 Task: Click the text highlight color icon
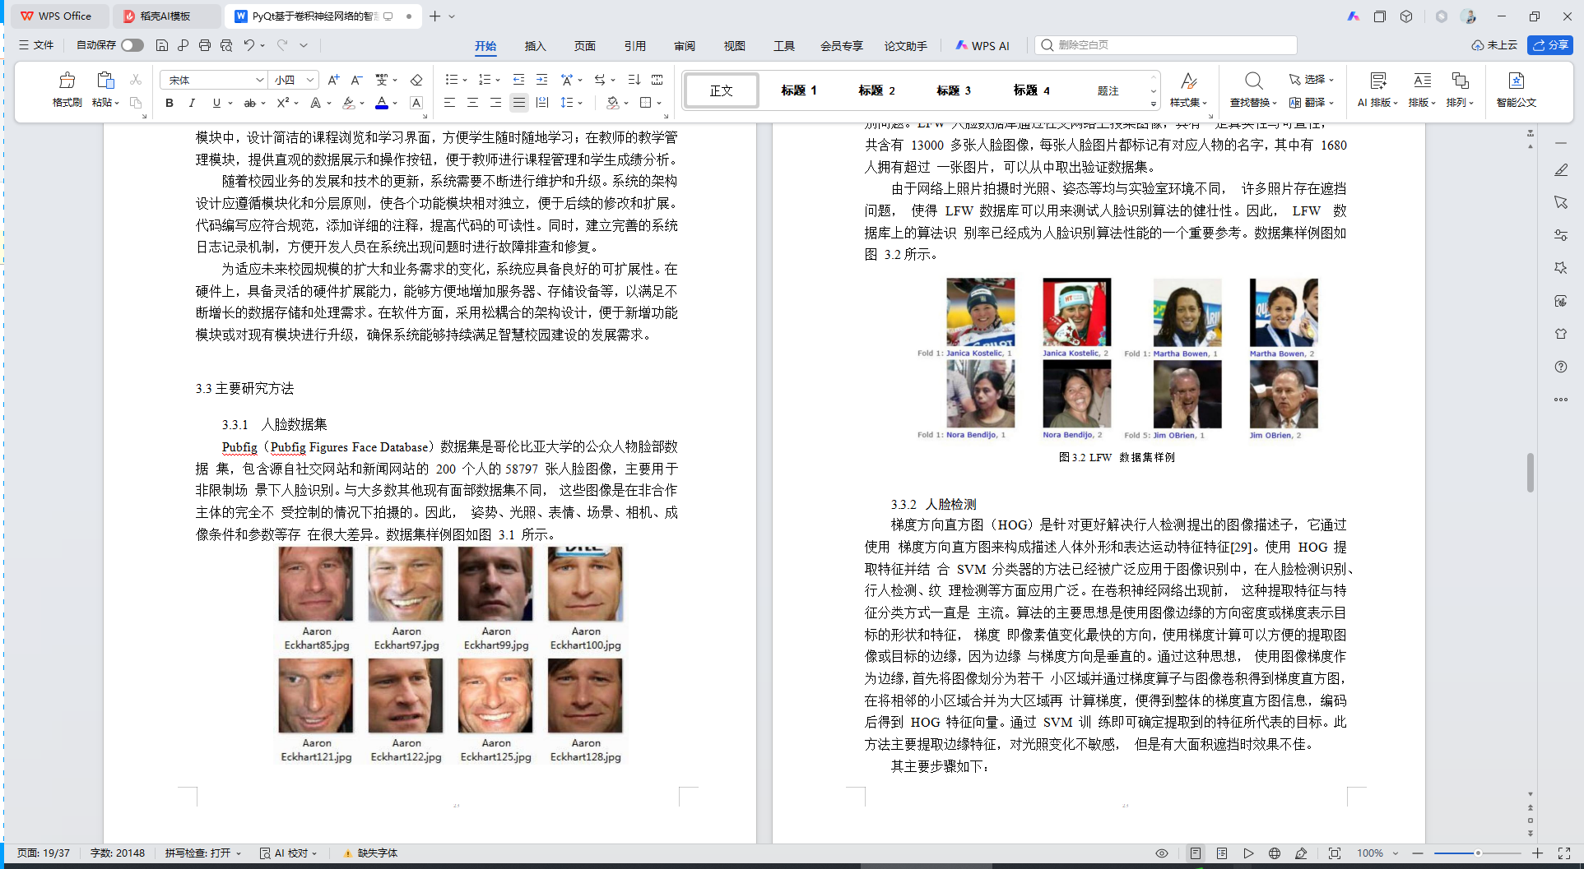click(349, 103)
